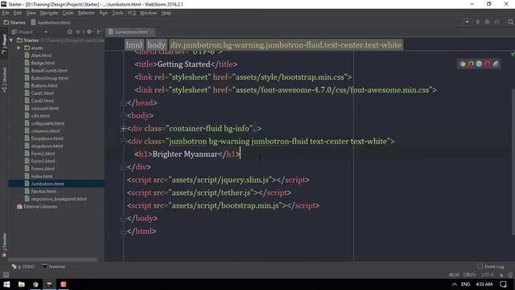
Task: Click Scroll from Source target icon
Action: [70, 32]
